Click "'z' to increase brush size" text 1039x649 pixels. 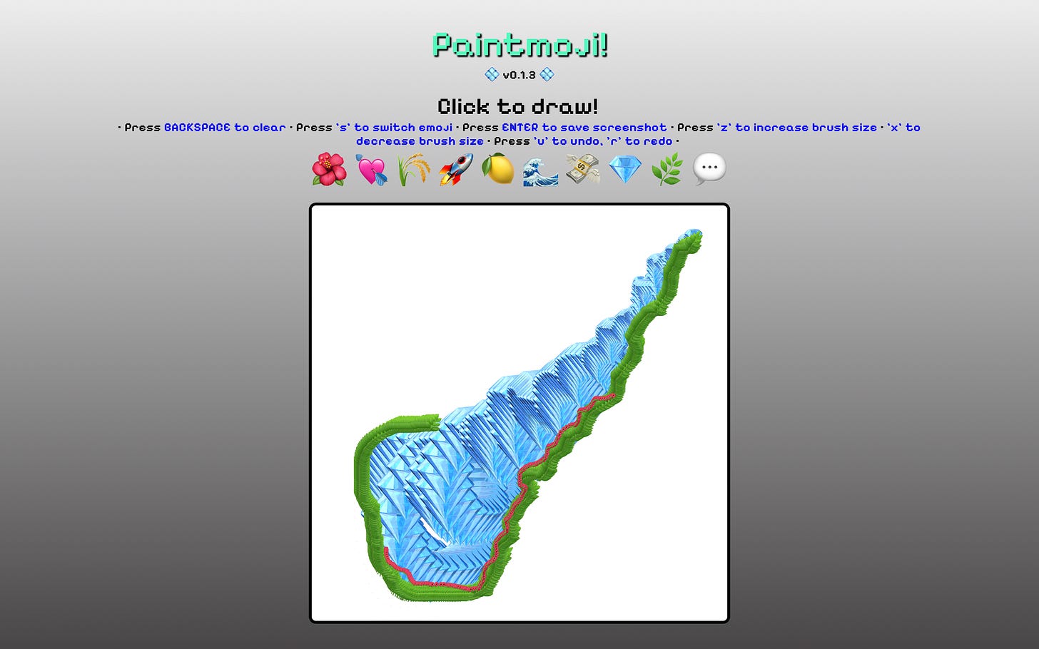pos(797,128)
